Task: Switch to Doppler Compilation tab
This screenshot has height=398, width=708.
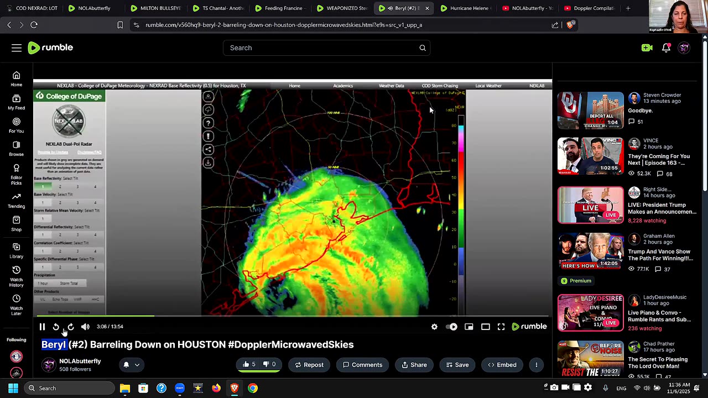Action: pyautogui.click(x=590, y=8)
